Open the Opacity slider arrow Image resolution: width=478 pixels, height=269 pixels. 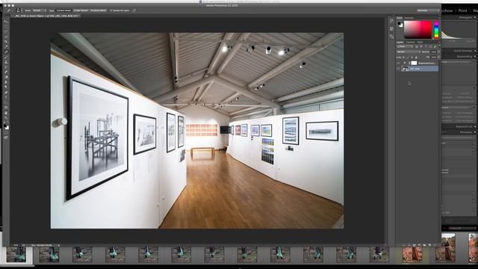438,52
